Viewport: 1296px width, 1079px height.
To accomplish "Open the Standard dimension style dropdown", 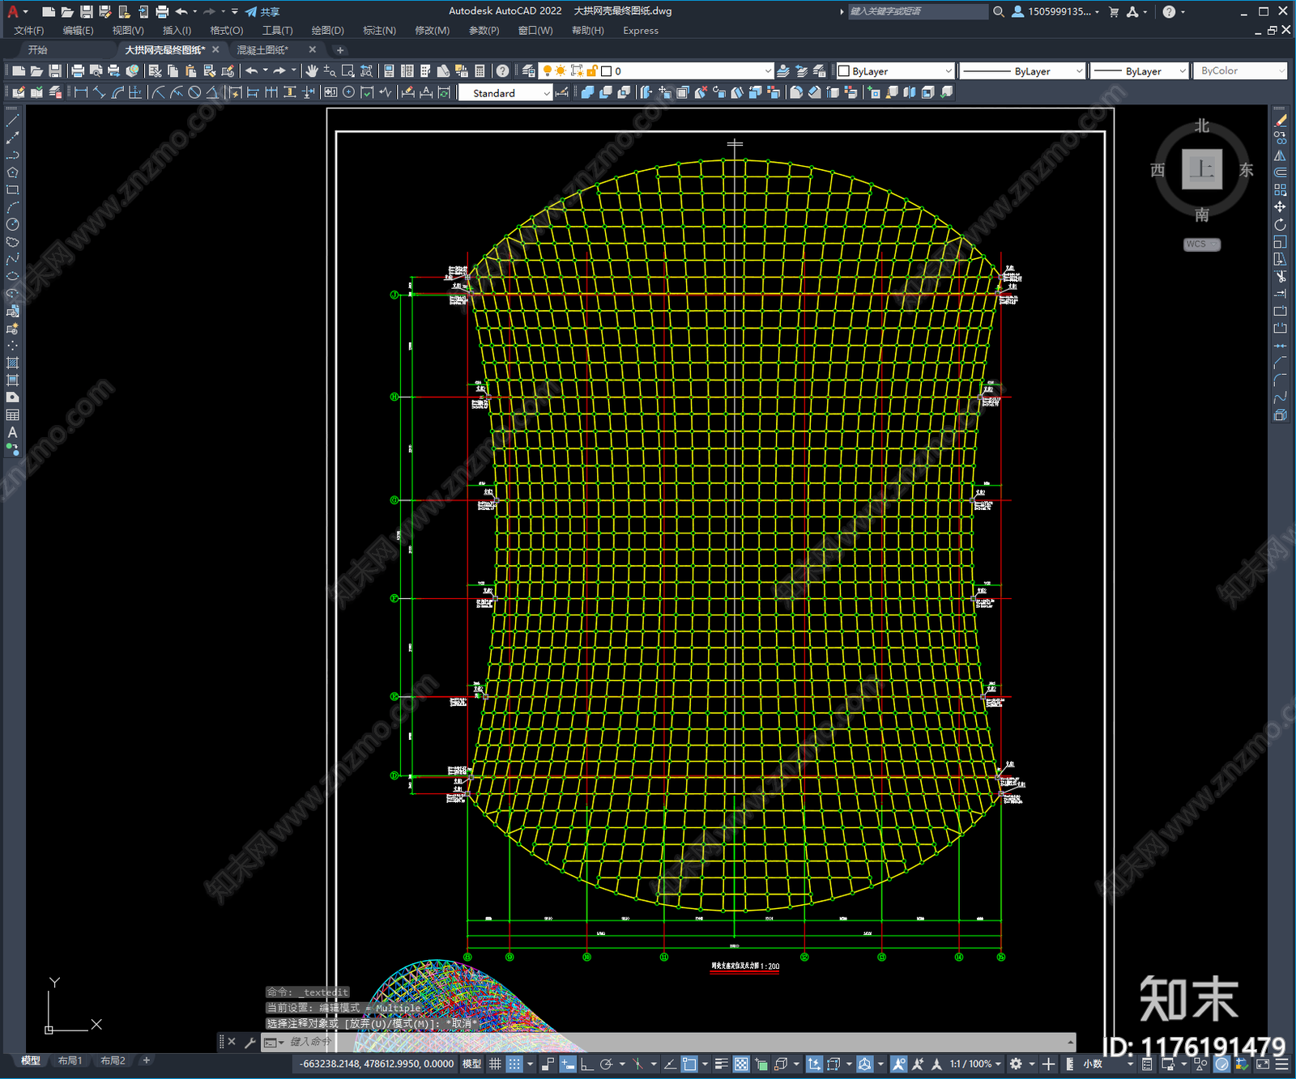I will pyautogui.click(x=505, y=93).
